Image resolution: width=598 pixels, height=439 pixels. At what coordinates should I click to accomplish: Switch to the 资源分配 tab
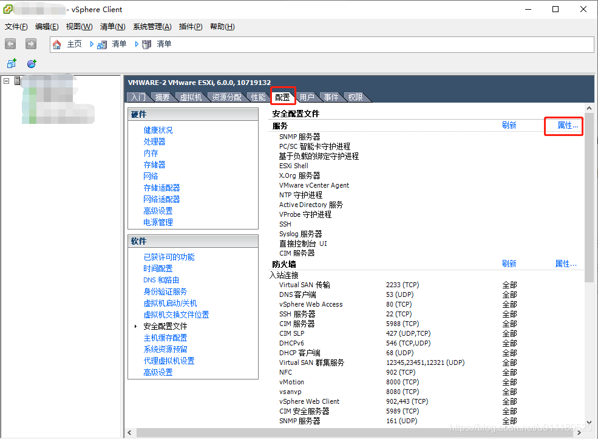(x=226, y=97)
